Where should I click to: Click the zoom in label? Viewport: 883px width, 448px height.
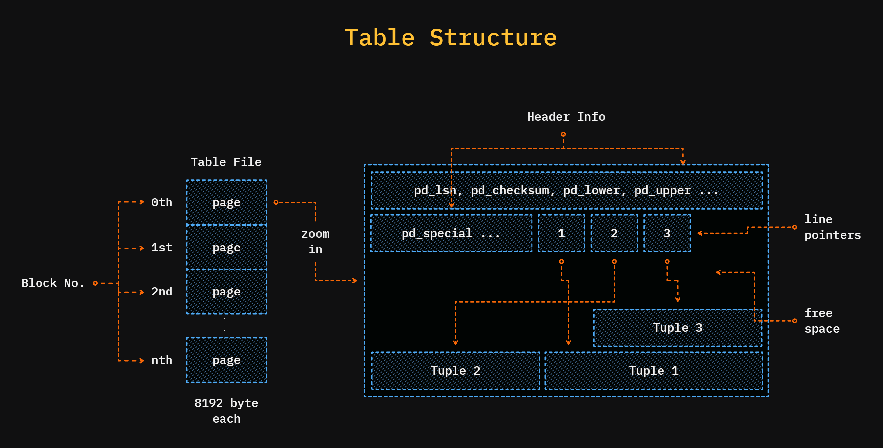pos(315,241)
